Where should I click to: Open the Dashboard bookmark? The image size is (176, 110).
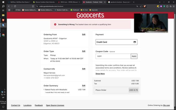click(x=75, y=10)
